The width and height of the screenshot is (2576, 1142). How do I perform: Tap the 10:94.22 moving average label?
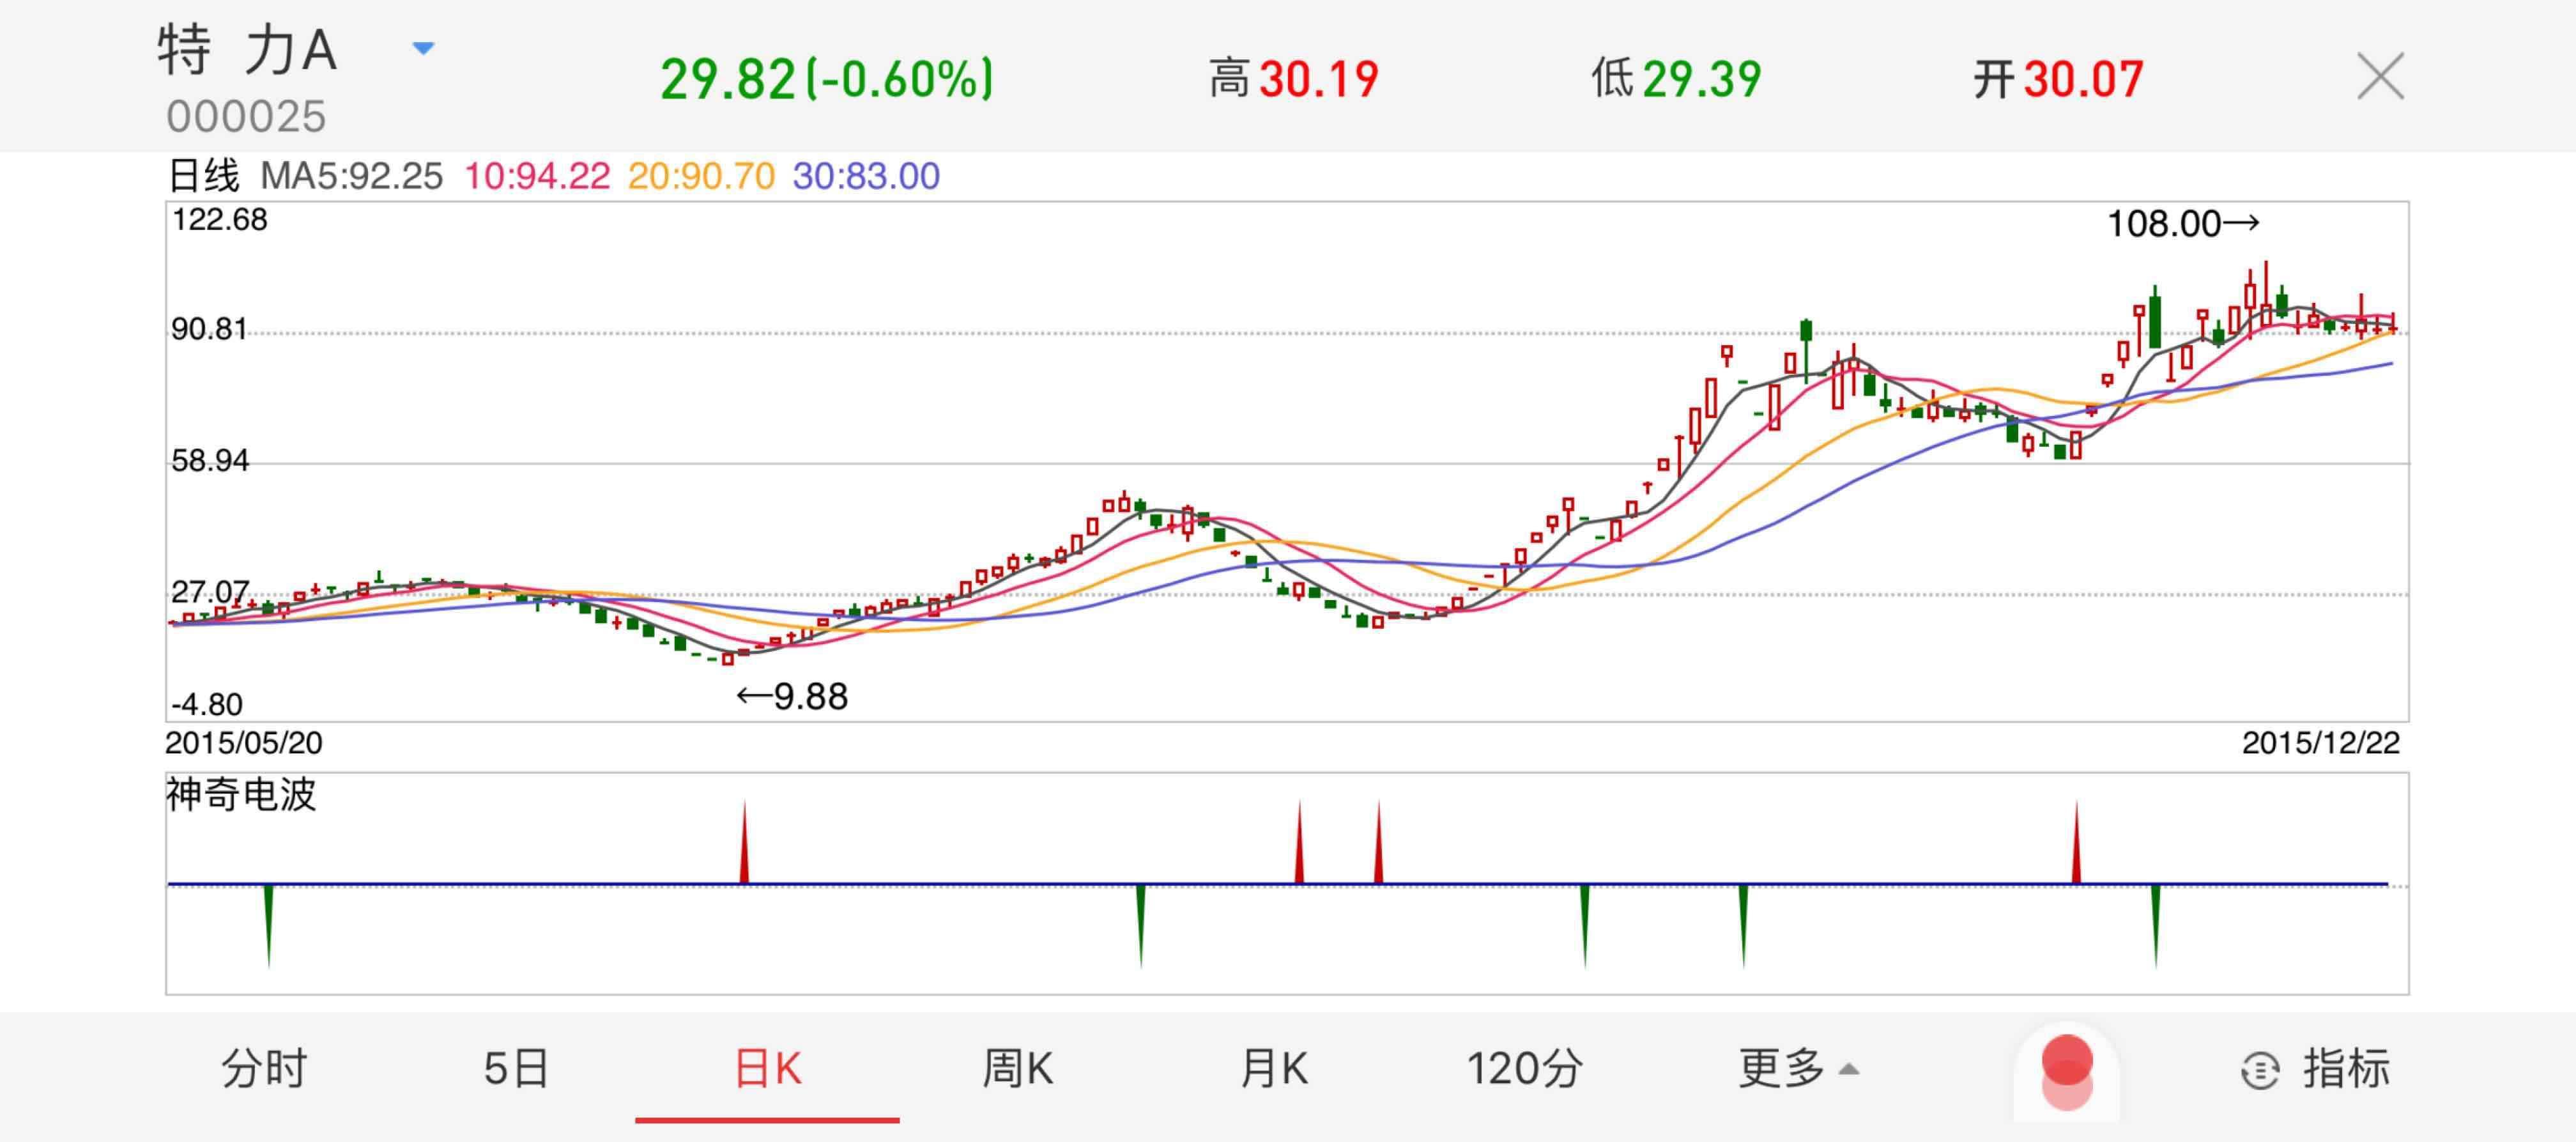(537, 176)
